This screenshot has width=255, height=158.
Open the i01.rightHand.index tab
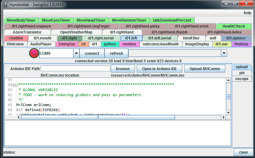point(224,32)
